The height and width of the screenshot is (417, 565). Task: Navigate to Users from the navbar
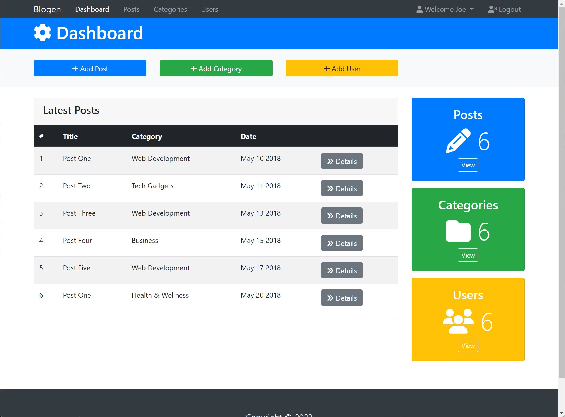click(x=209, y=9)
